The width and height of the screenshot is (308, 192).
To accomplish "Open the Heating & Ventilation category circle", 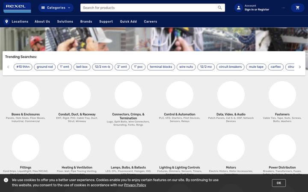I will tap(77, 148).
